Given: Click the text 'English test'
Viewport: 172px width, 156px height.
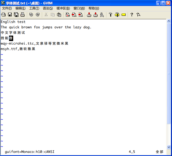Looking at the screenshot, I should tap(13, 22).
